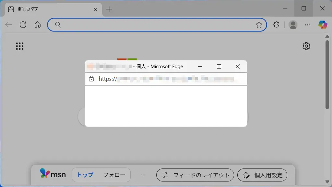Viewport: 332px width, 187px height.
Task: Open the apps grid launcher on the new tab page
Action: click(x=20, y=46)
